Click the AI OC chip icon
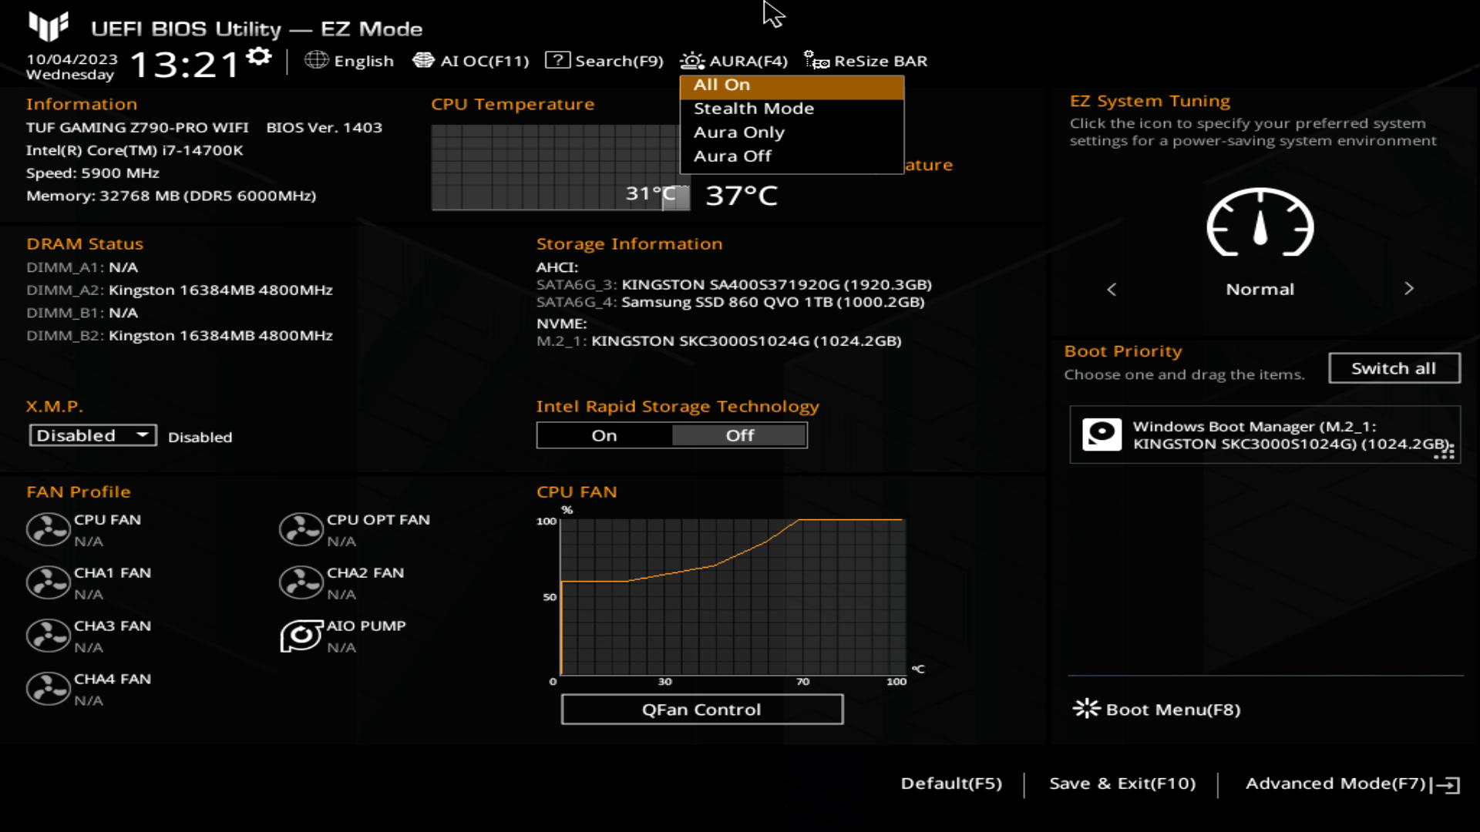Screen dimensions: 1480x832 pyautogui.click(x=423, y=60)
